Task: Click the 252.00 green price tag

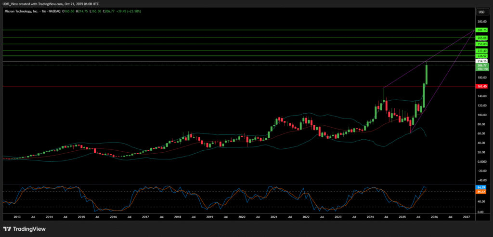Action: point(482,44)
